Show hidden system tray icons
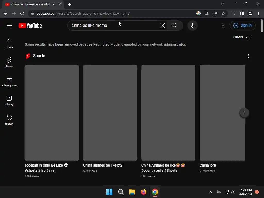 coord(210,192)
